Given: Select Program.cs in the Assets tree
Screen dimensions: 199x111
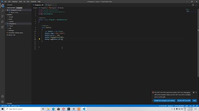Looking at the screenshot, I should pos(12,24).
